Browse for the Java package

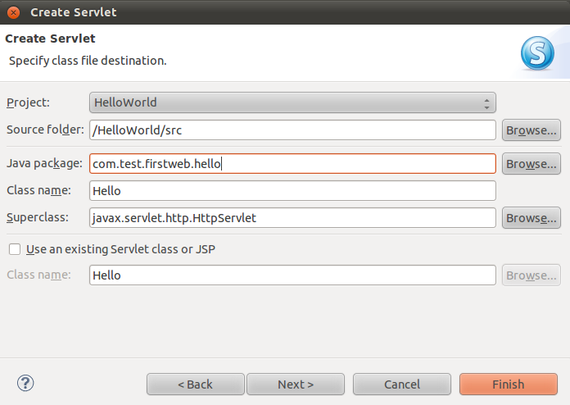(531, 163)
